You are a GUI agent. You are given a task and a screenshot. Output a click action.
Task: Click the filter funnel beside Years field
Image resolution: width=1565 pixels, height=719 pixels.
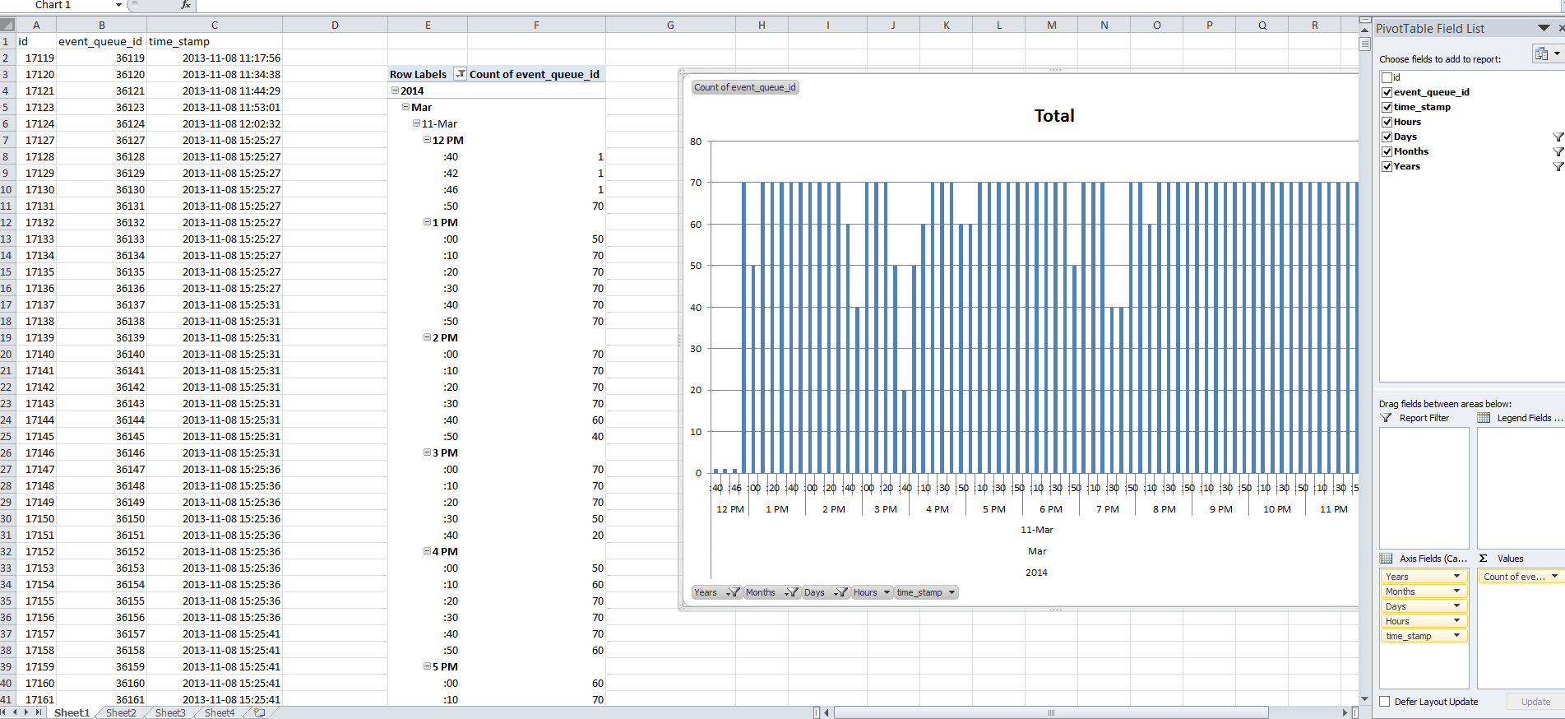coord(1558,167)
